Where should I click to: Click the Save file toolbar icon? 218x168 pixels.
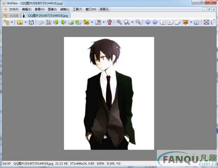pos(31,22)
